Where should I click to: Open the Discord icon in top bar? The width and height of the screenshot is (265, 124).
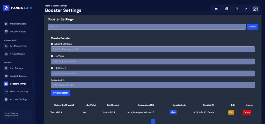(x=216, y=9)
